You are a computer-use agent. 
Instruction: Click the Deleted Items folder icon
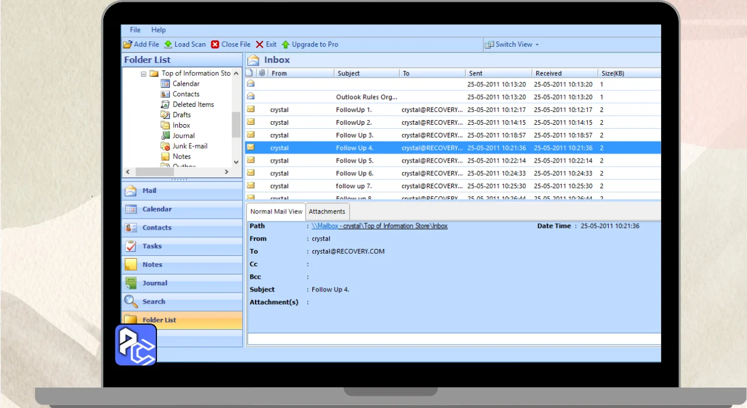165,105
